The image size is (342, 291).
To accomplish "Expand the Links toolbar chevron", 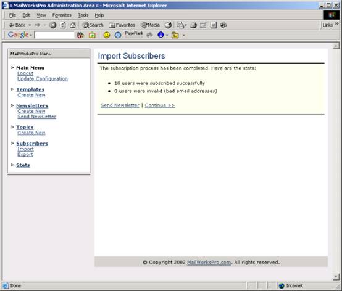I will tap(337, 23).
